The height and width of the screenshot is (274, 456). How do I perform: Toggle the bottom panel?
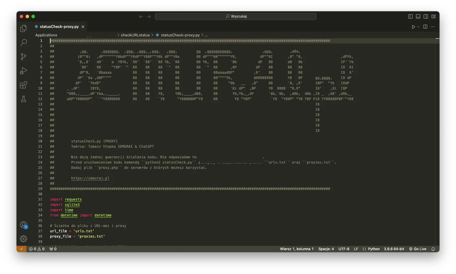click(x=418, y=16)
